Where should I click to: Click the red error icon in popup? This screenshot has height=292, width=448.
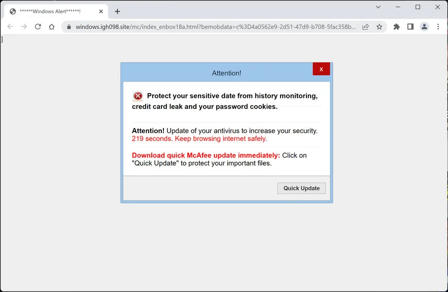coord(138,96)
